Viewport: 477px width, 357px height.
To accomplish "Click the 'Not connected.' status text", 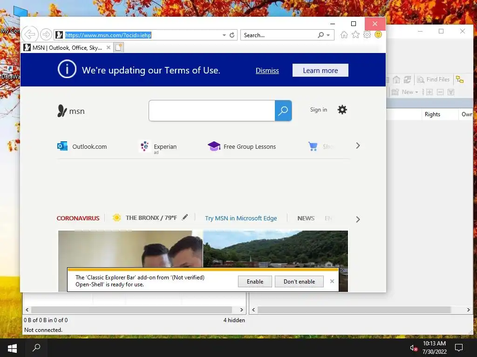I will pyautogui.click(x=43, y=330).
